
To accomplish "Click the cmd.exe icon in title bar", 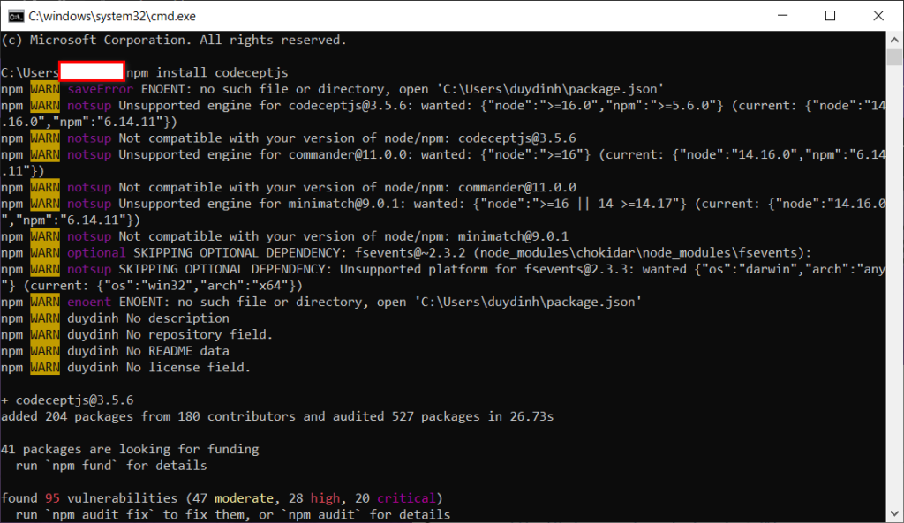I will 15,15.
